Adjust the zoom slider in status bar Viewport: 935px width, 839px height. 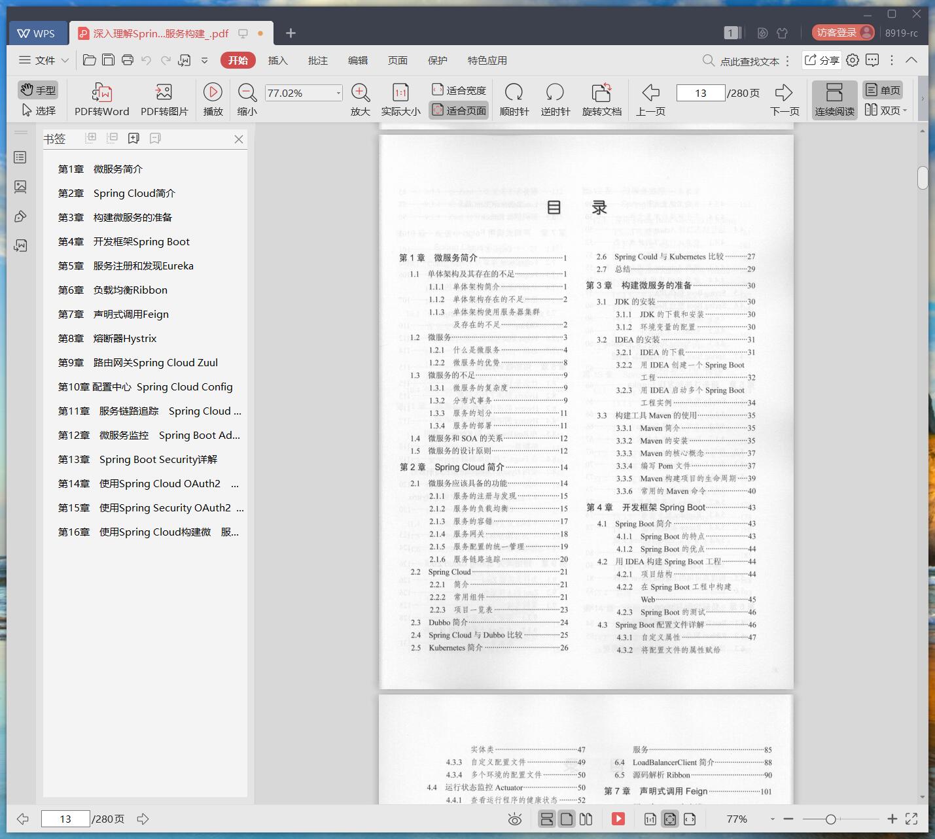coord(830,819)
